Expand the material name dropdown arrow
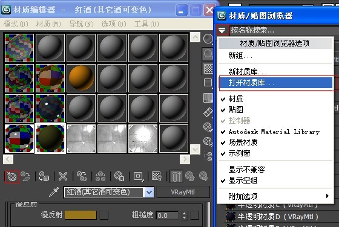Viewport: 339px width, 227px height. 149,192
